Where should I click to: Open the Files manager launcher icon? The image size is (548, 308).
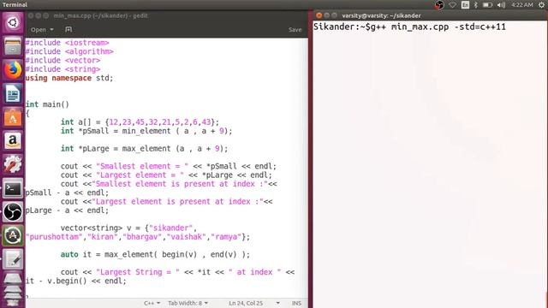(x=13, y=46)
